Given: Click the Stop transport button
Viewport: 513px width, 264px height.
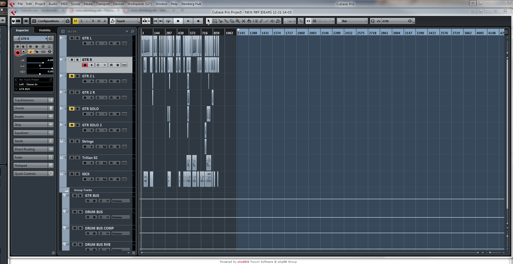Looking at the screenshot, I should pos(178,21).
